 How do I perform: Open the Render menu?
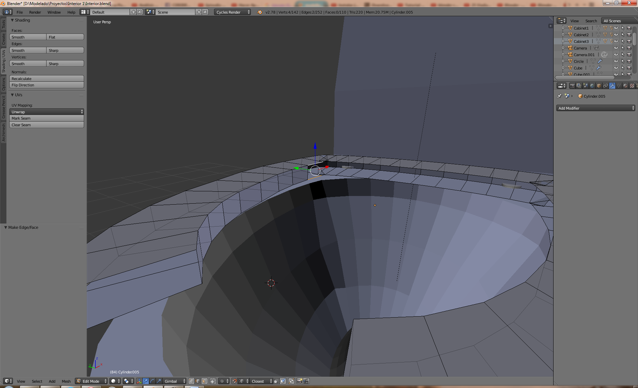35,12
